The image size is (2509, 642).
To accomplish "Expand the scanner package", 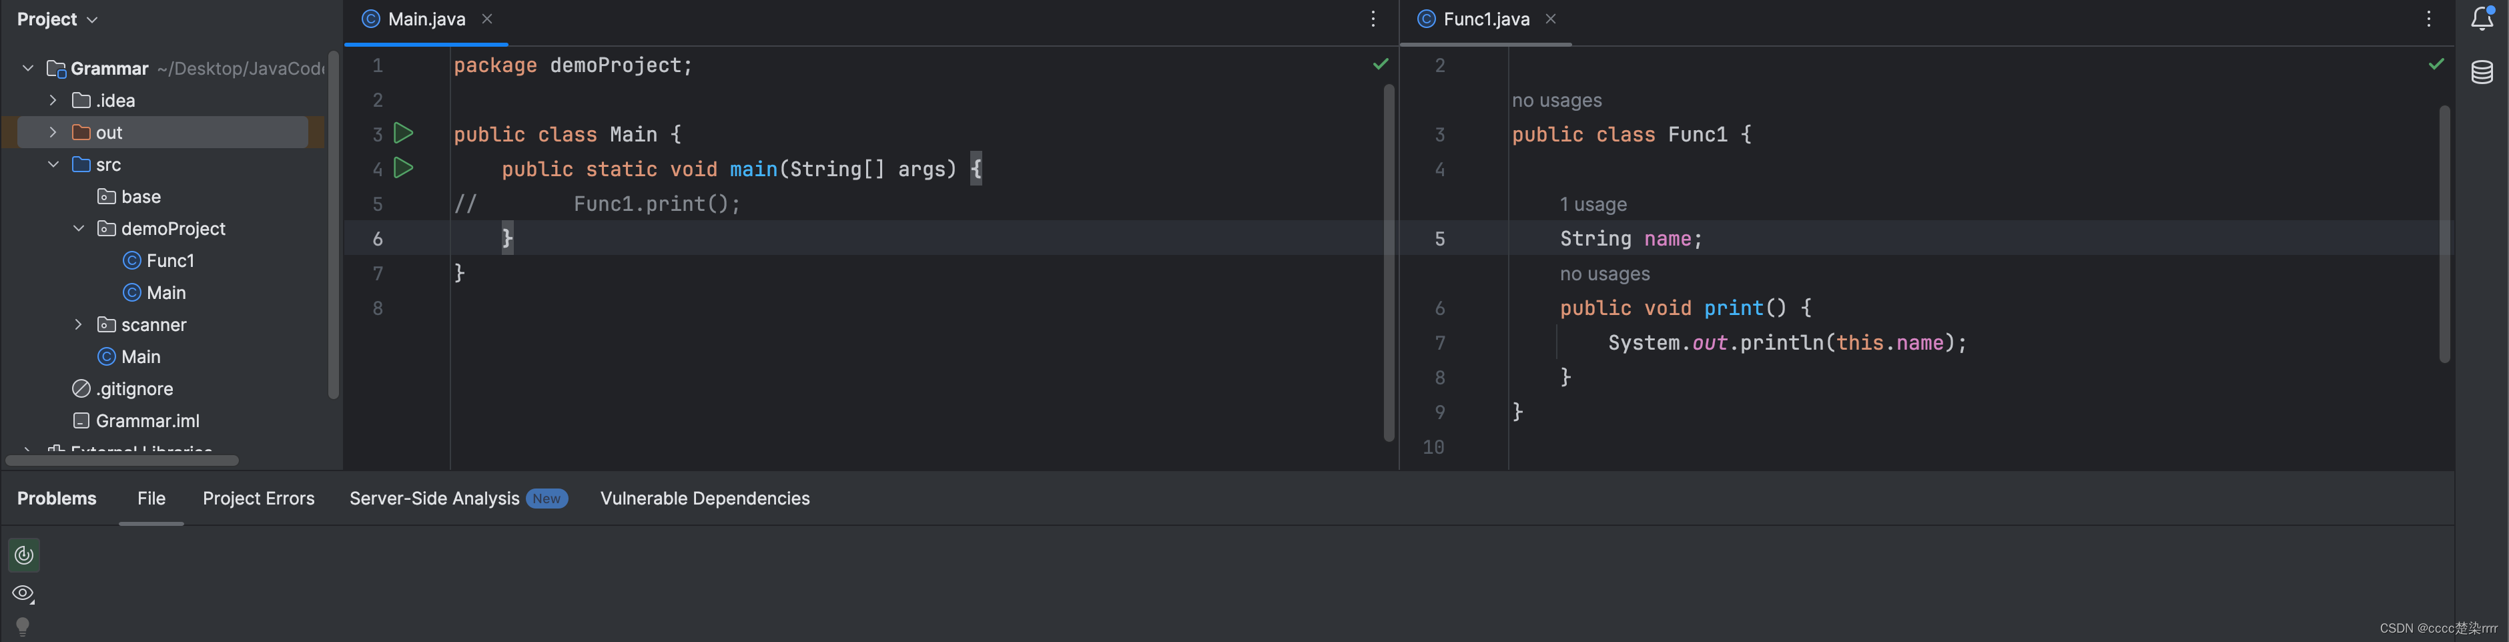I will click(x=79, y=324).
